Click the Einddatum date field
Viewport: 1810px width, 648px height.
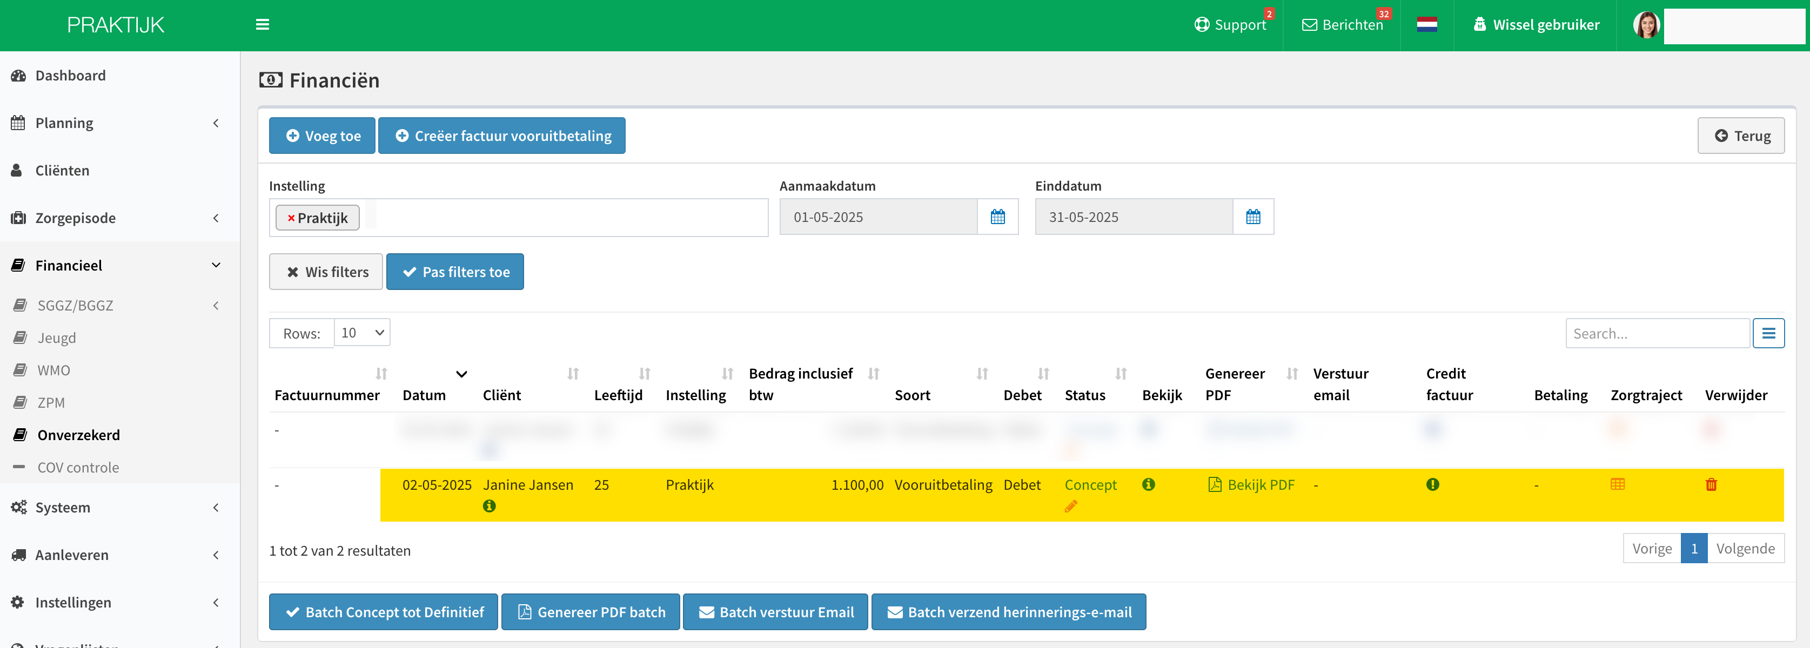(x=1134, y=217)
